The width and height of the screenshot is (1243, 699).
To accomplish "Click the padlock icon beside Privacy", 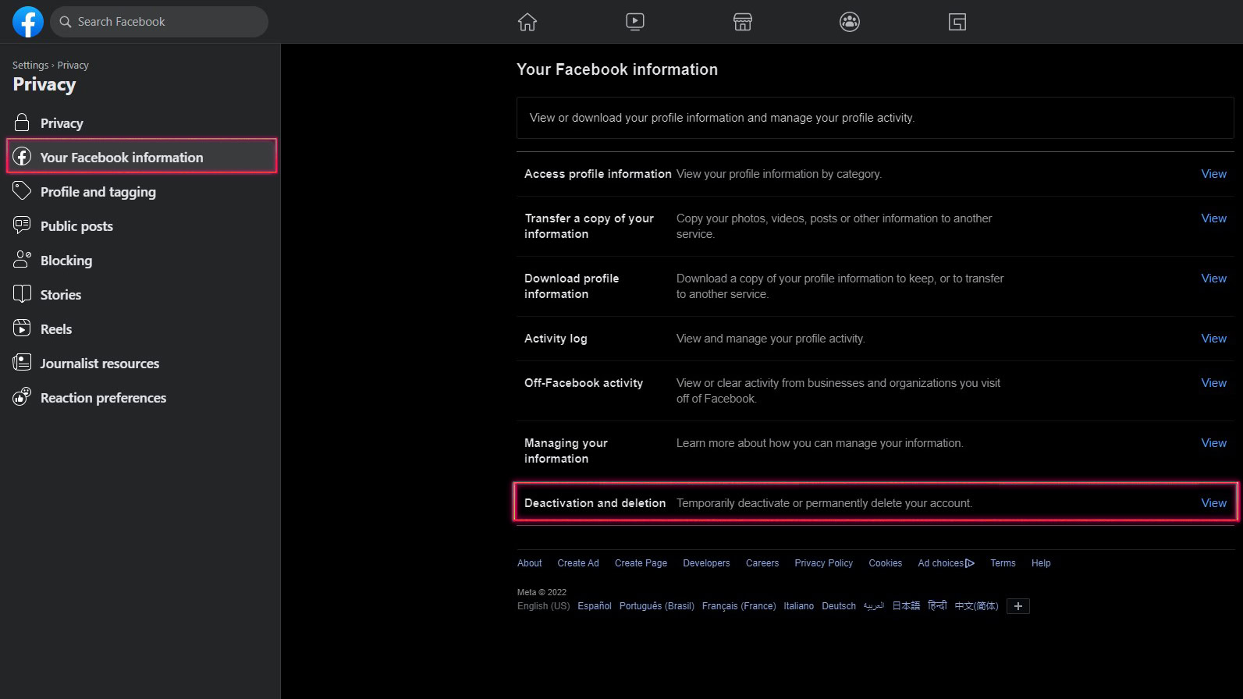I will 22,122.
